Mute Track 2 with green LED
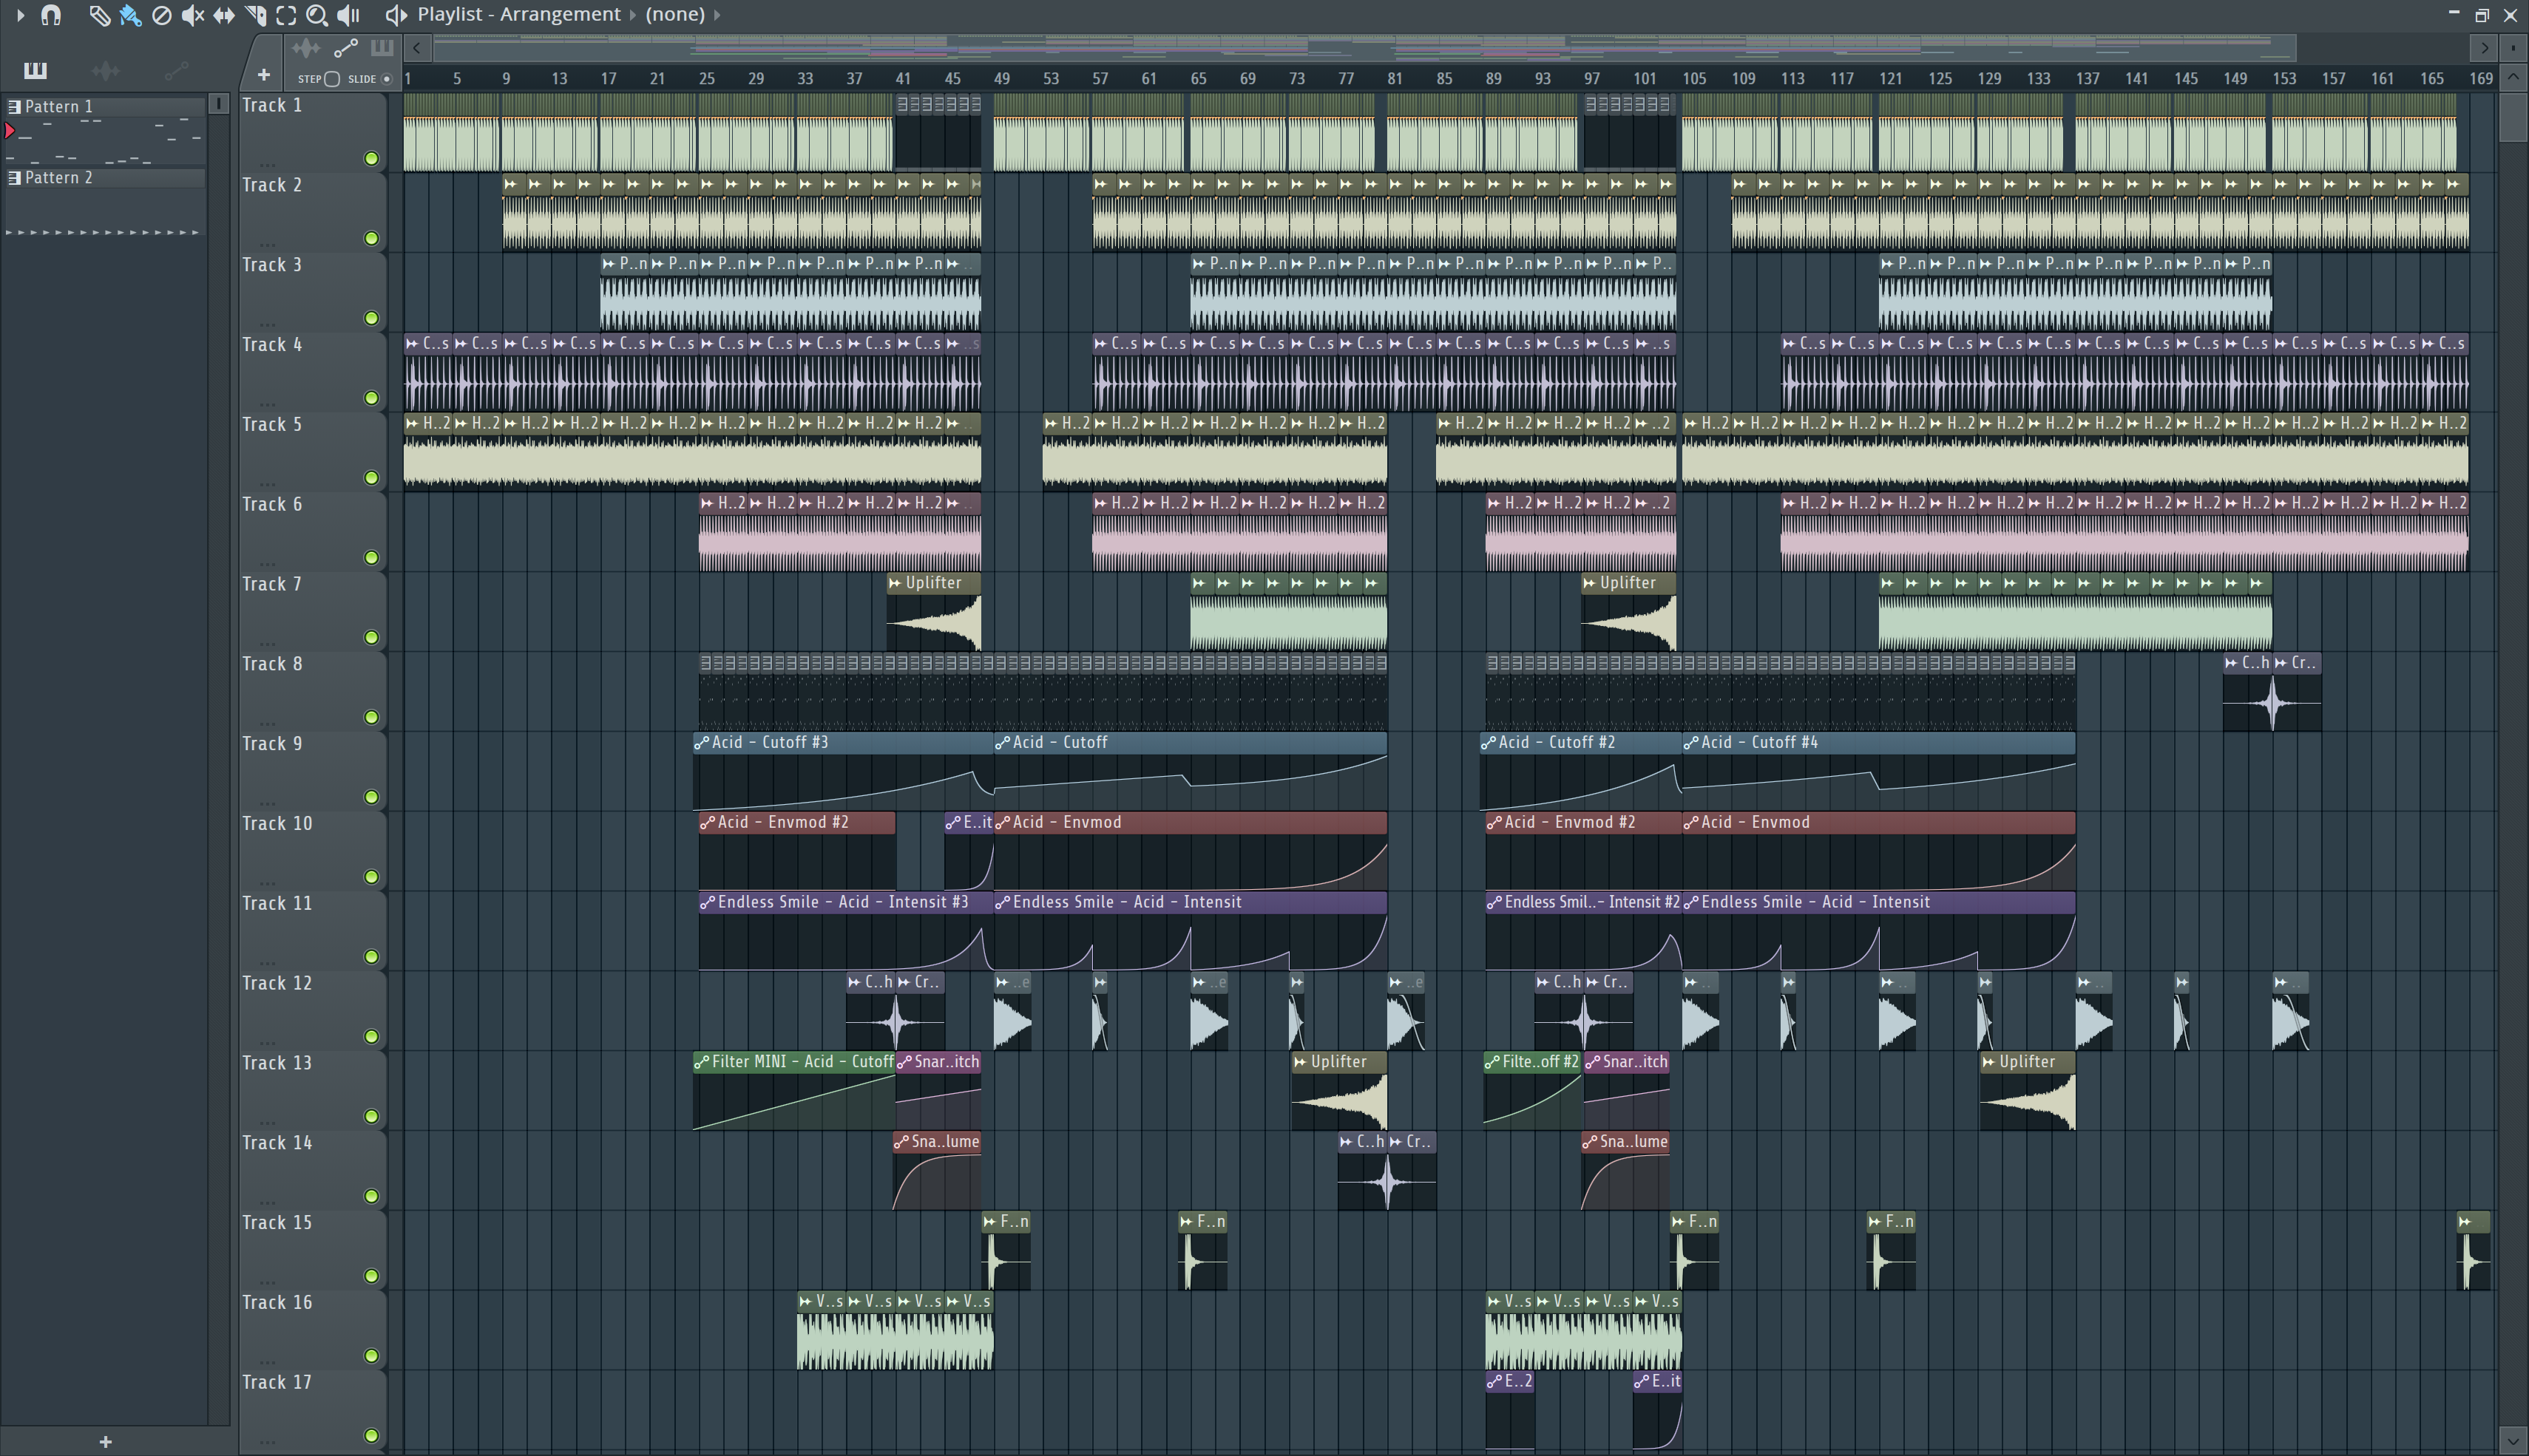 click(x=371, y=238)
